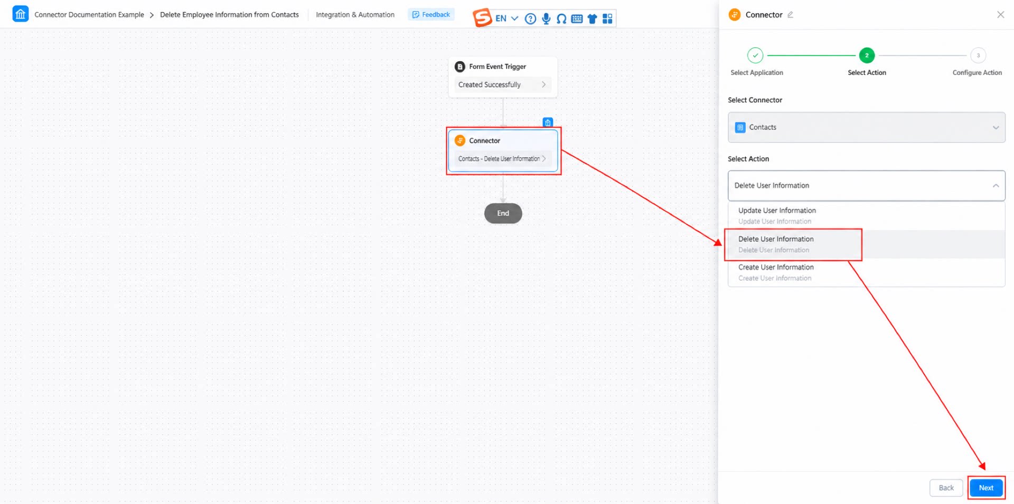Image resolution: width=1014 pixels, height=504 pixels.
Task: Click the headphones icon in IME toolbar
Action: (x=561, y=19)
